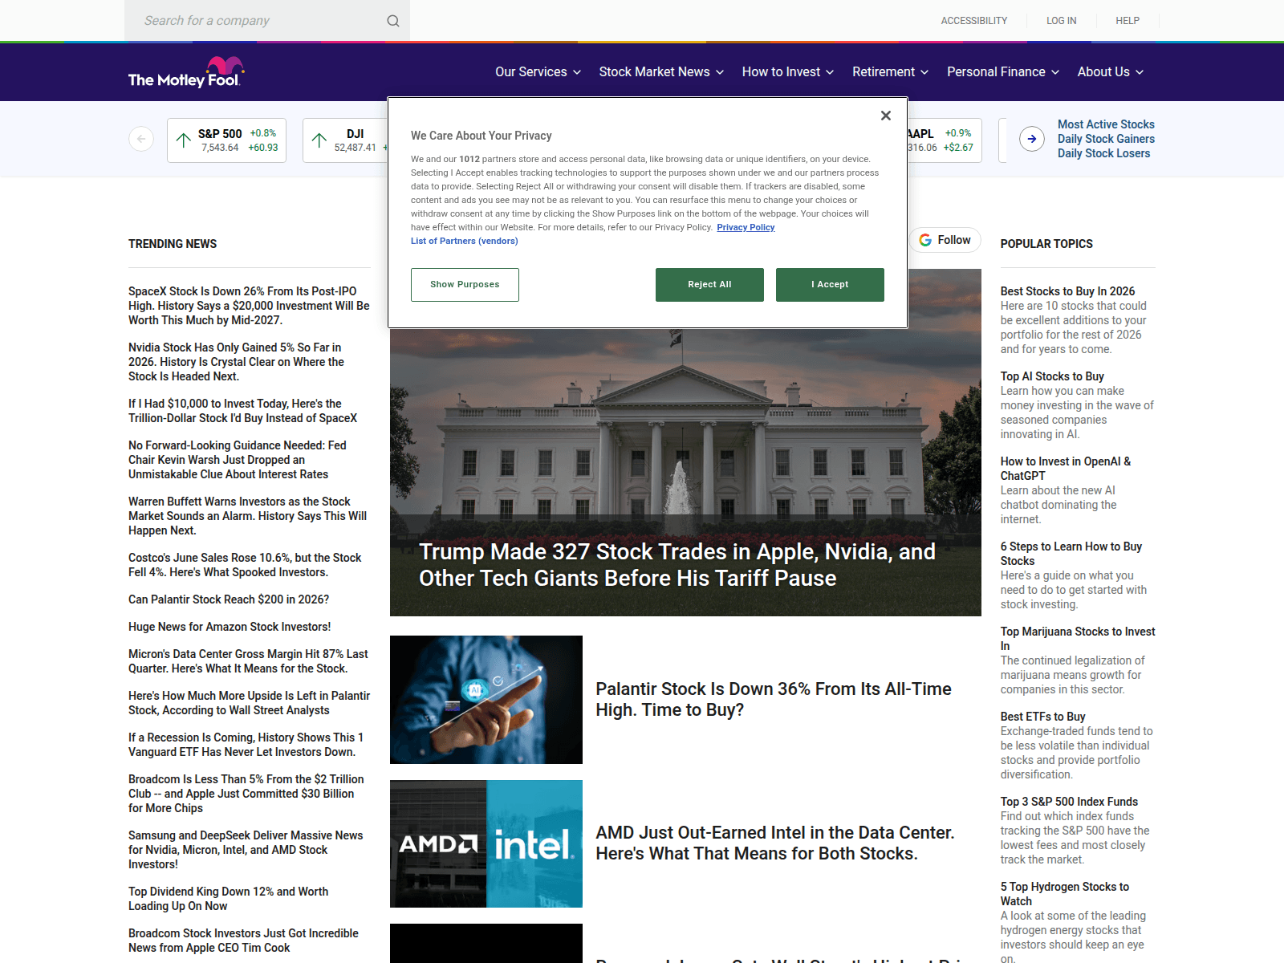The height and width of the screenshot is (963, 1284).
Task: Open Costco's June Sales Rose article
Action: (245, 565)
